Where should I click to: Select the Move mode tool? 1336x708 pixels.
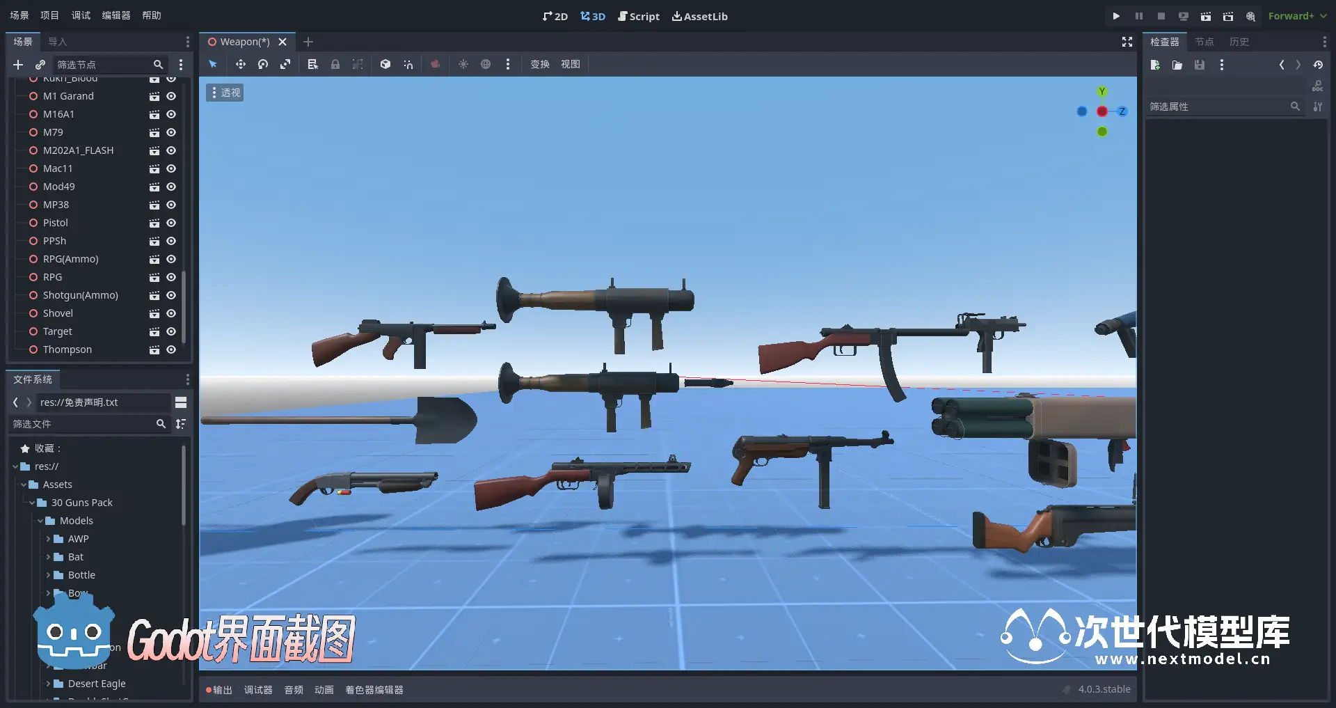click(x=240, y=64)
